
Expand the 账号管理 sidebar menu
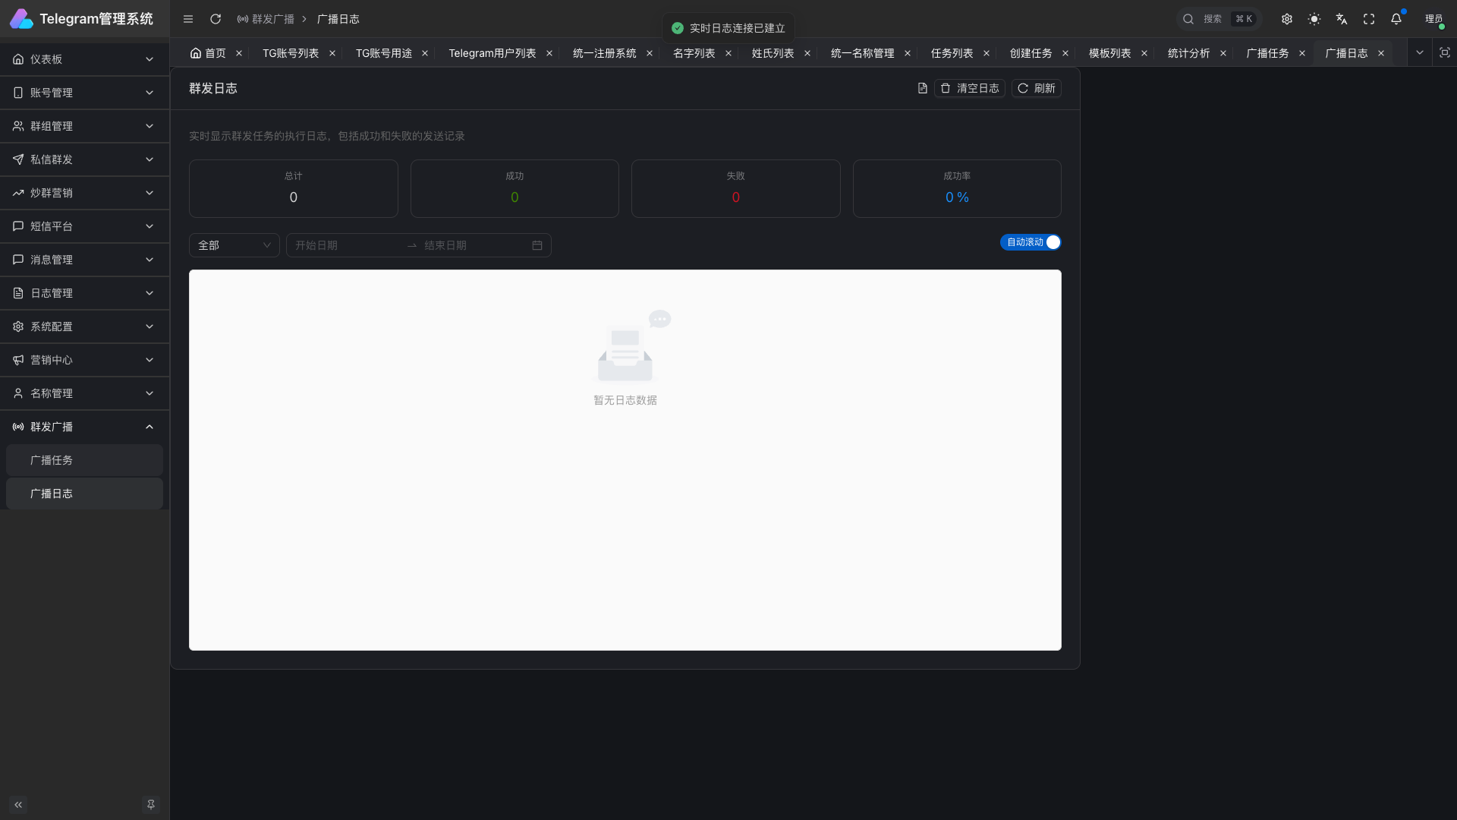[x=84, y=93]
